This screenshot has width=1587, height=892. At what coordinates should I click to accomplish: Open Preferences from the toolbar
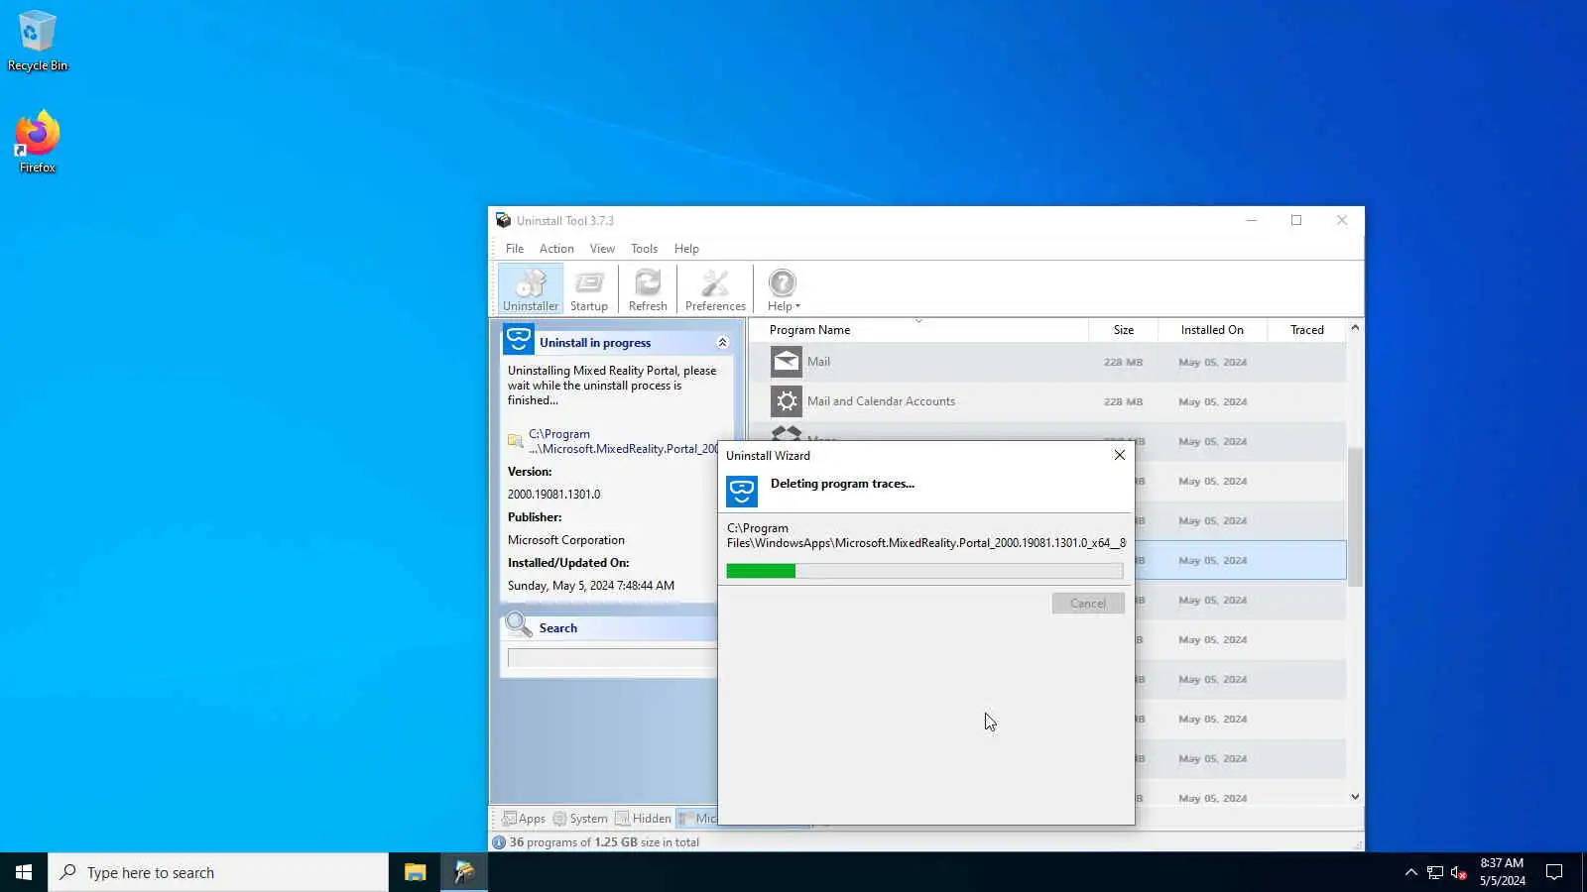715,289
